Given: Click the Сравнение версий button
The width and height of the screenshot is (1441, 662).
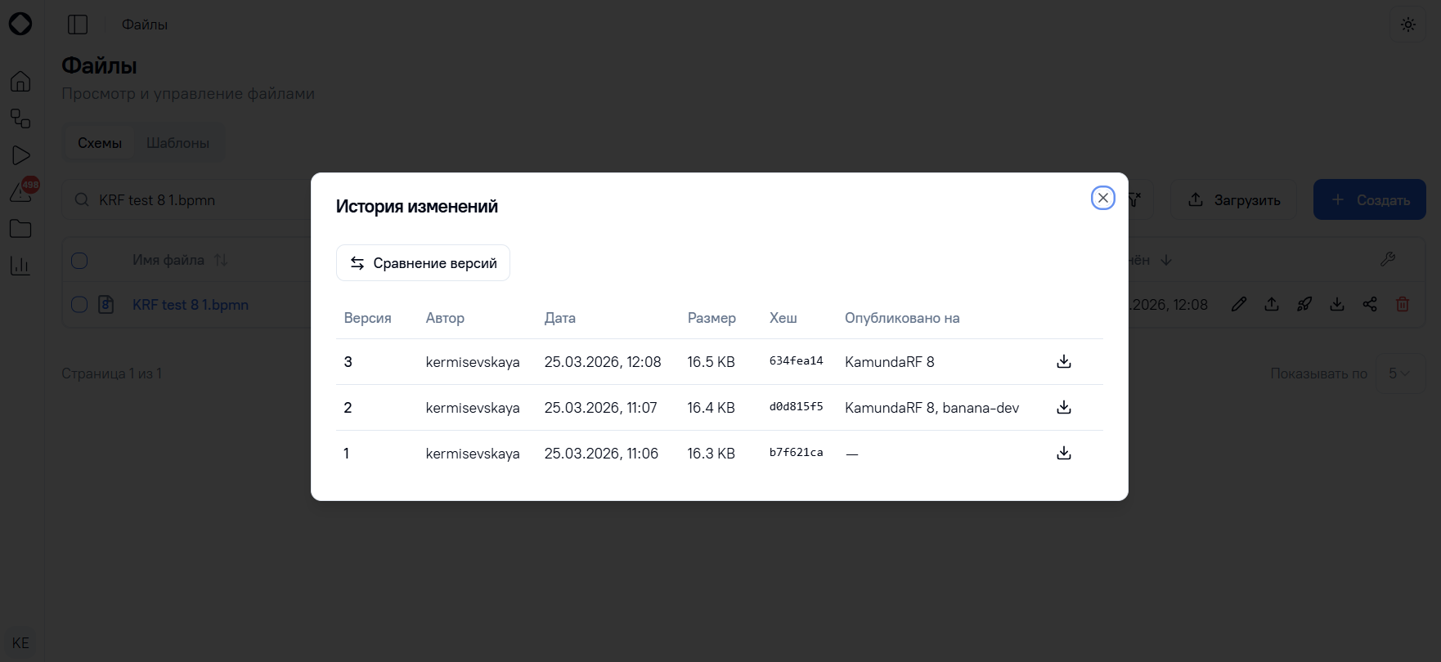Looking at the screenshot, I should coord(423,263).
